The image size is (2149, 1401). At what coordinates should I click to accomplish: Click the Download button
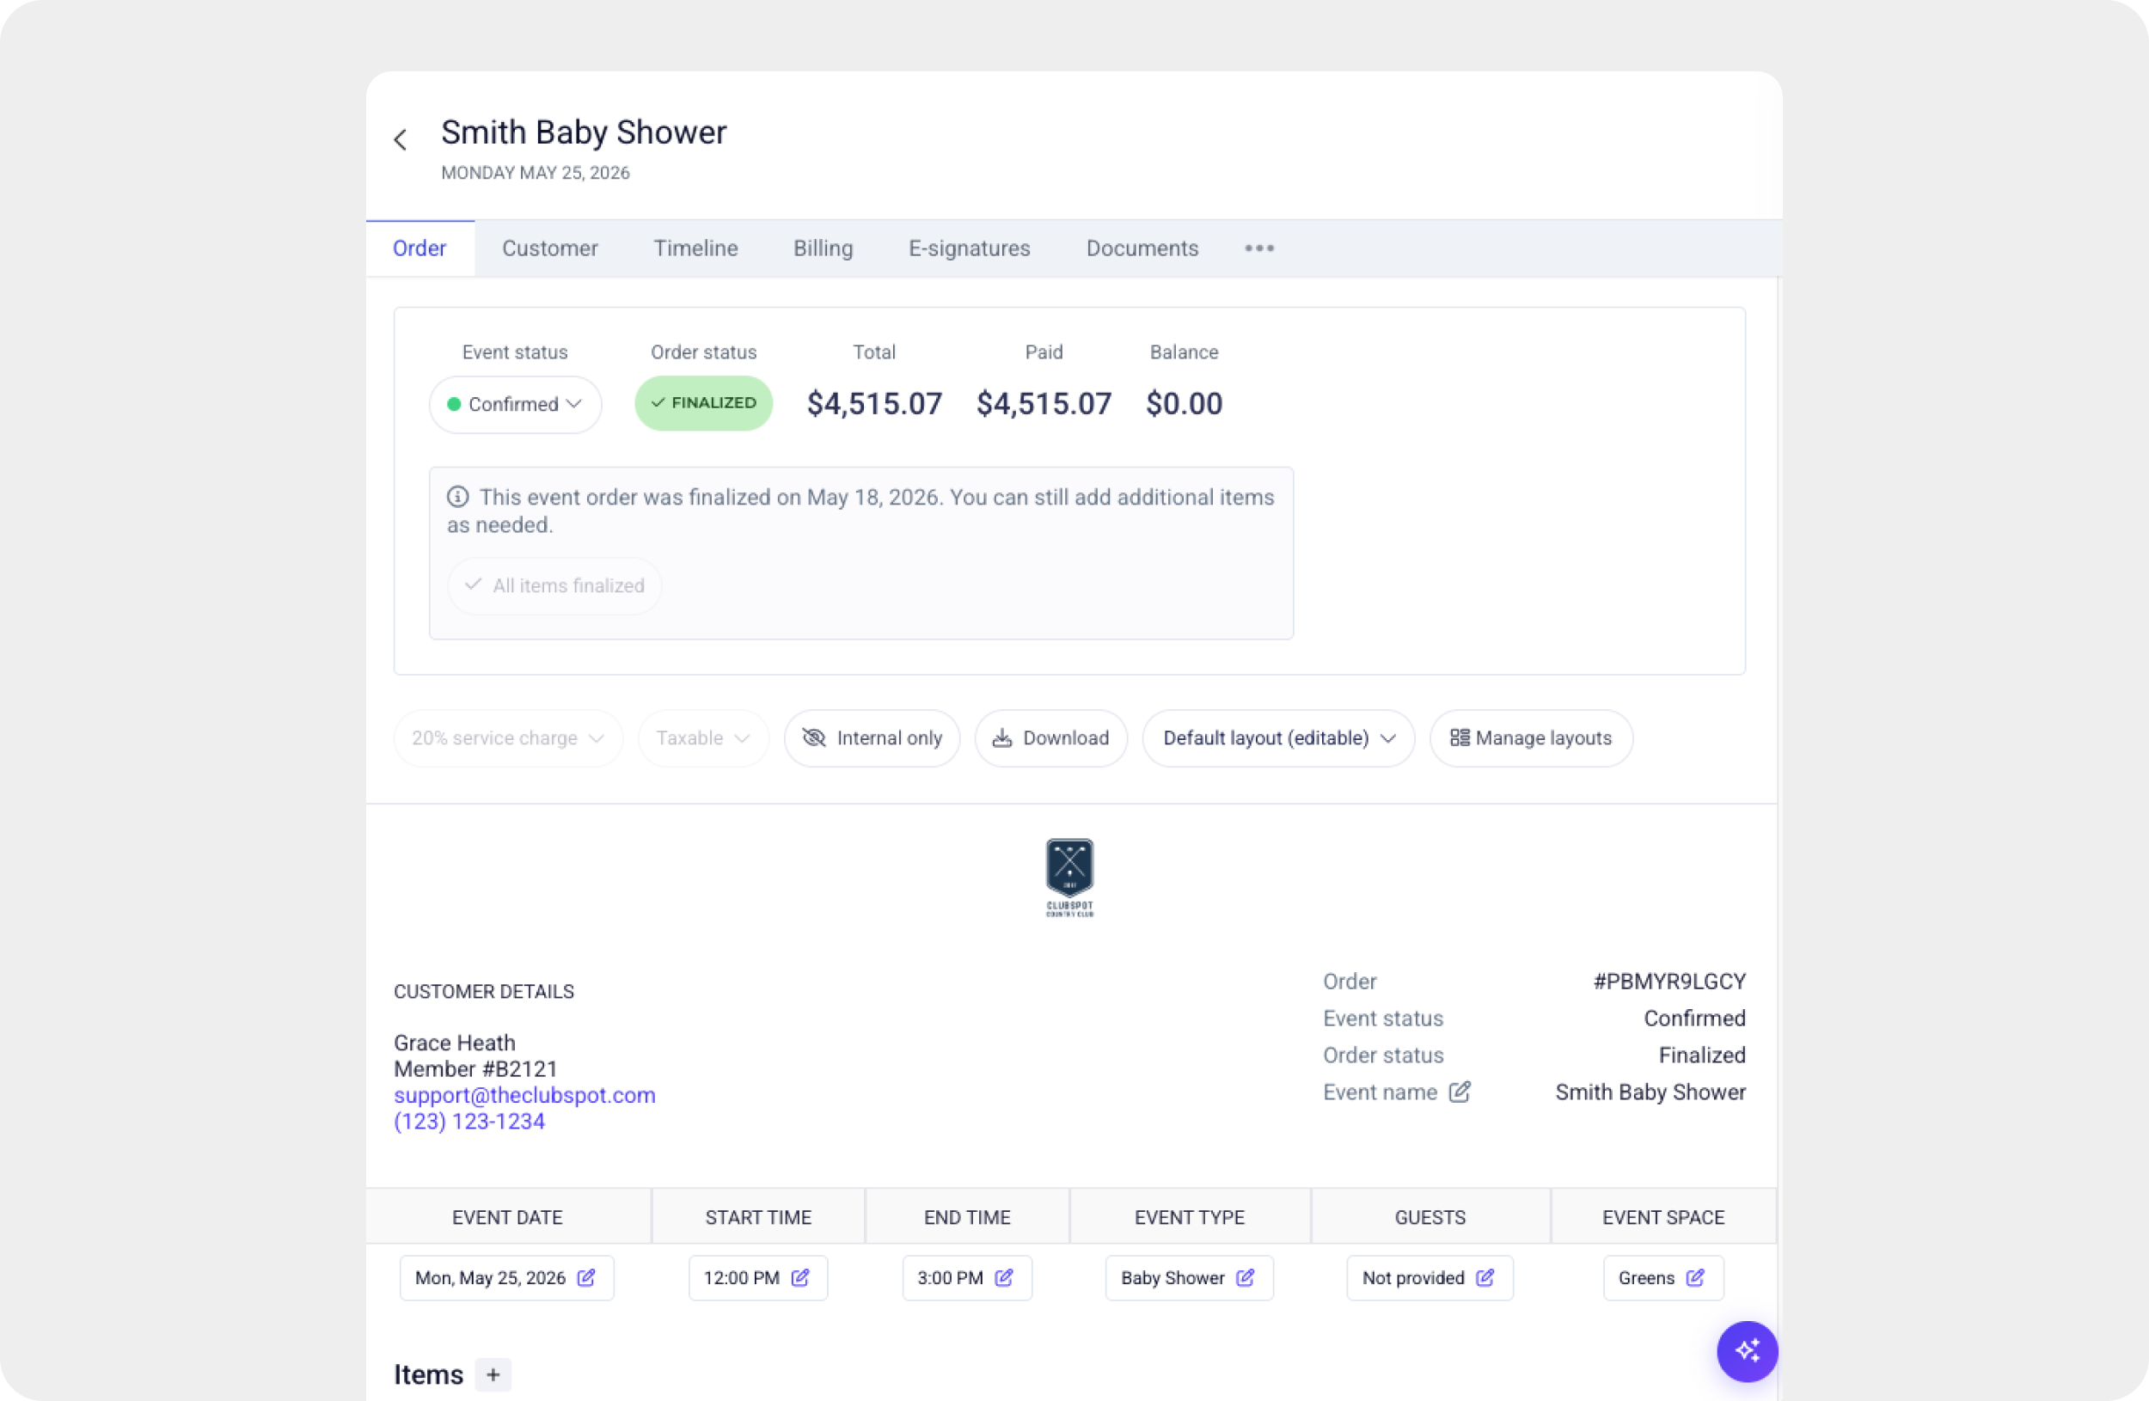(1050, 737)
